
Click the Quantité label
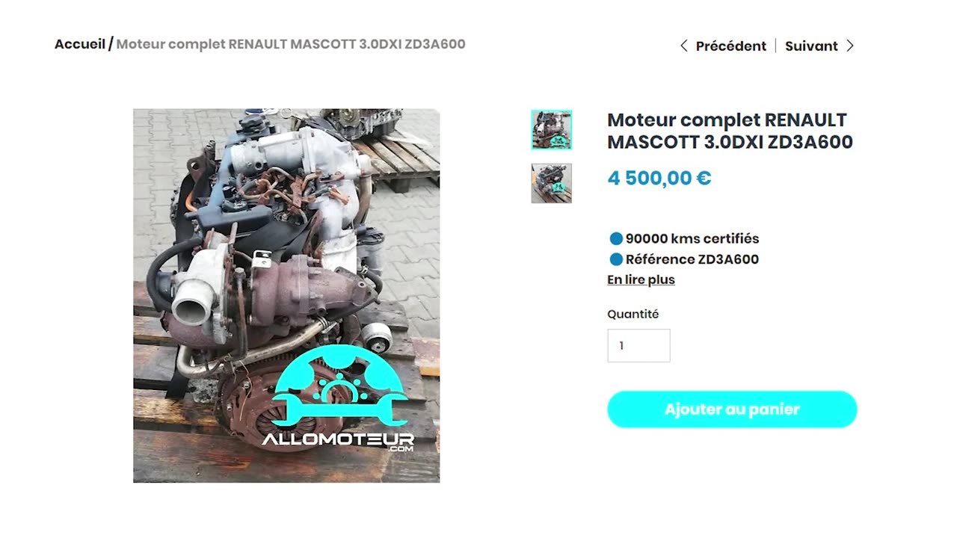click(633, 315)
